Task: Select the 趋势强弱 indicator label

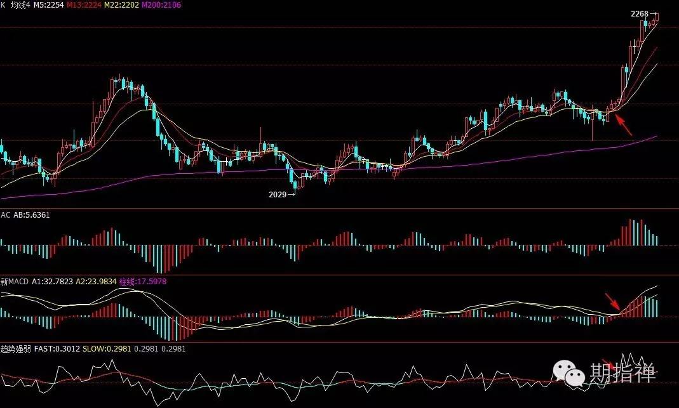Action: click(16, 349)
